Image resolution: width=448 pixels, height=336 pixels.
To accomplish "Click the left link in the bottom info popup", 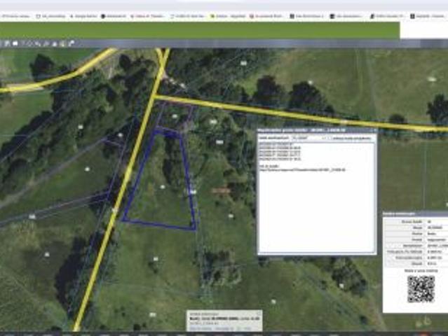I will (x=201, y=328).
